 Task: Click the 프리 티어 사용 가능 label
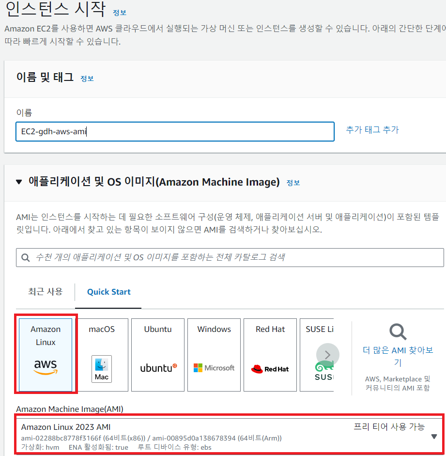[x=389, y=426]
